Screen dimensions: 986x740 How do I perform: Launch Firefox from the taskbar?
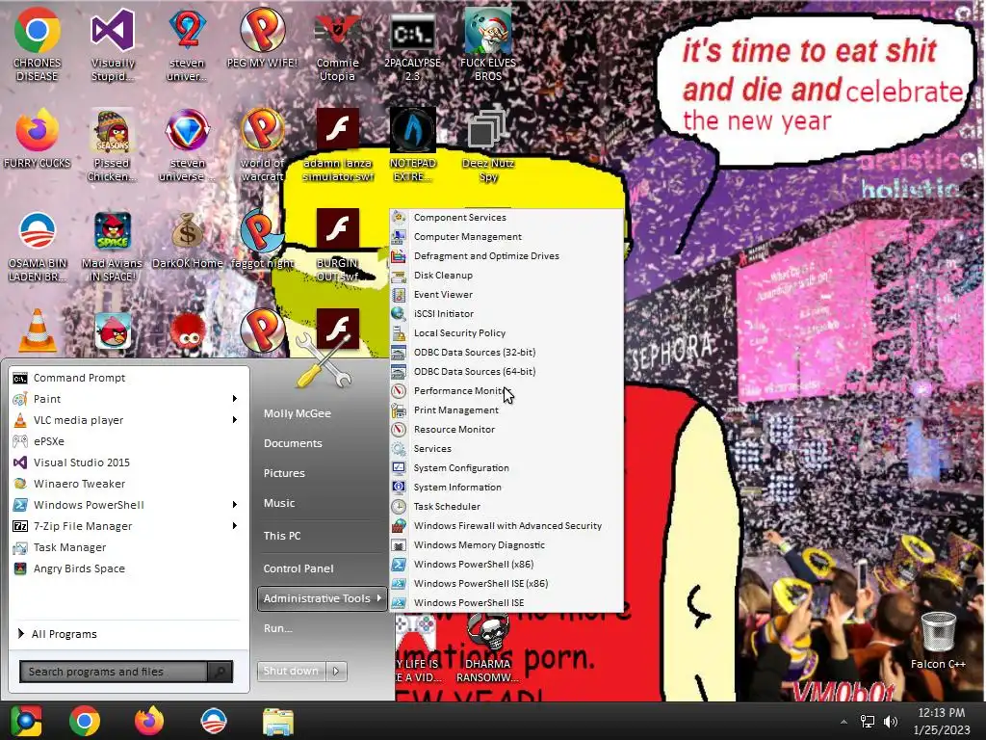coord(149,721)
